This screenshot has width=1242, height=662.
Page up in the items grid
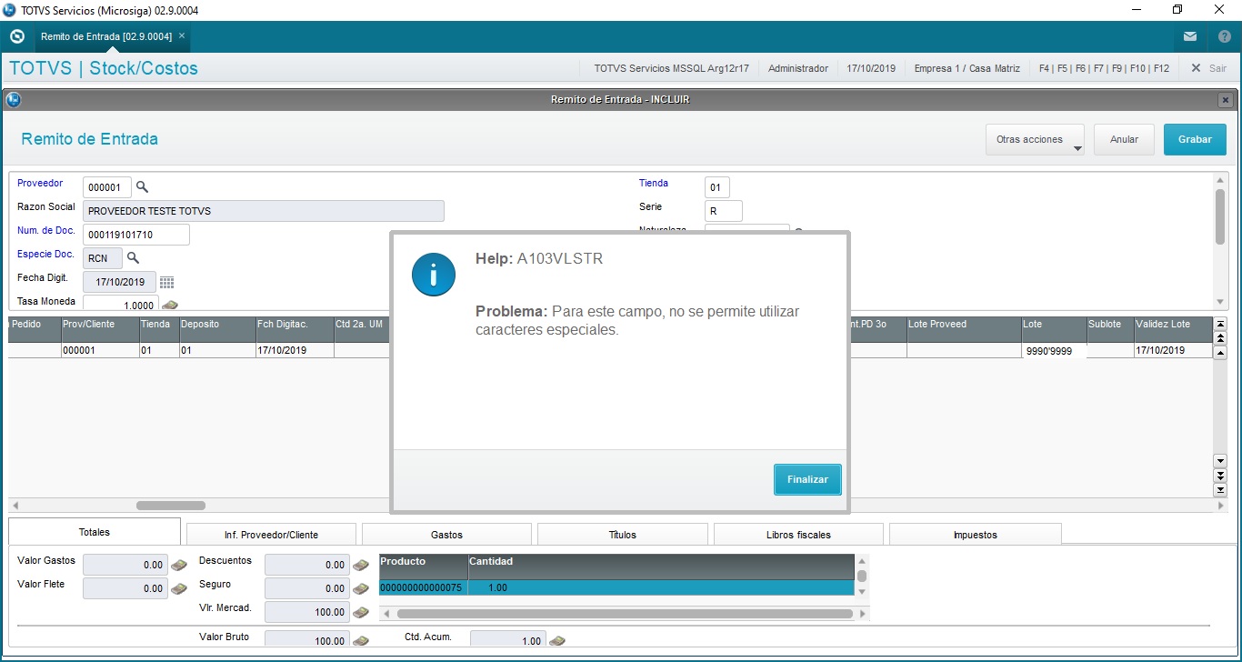(x=1220, y=338)
